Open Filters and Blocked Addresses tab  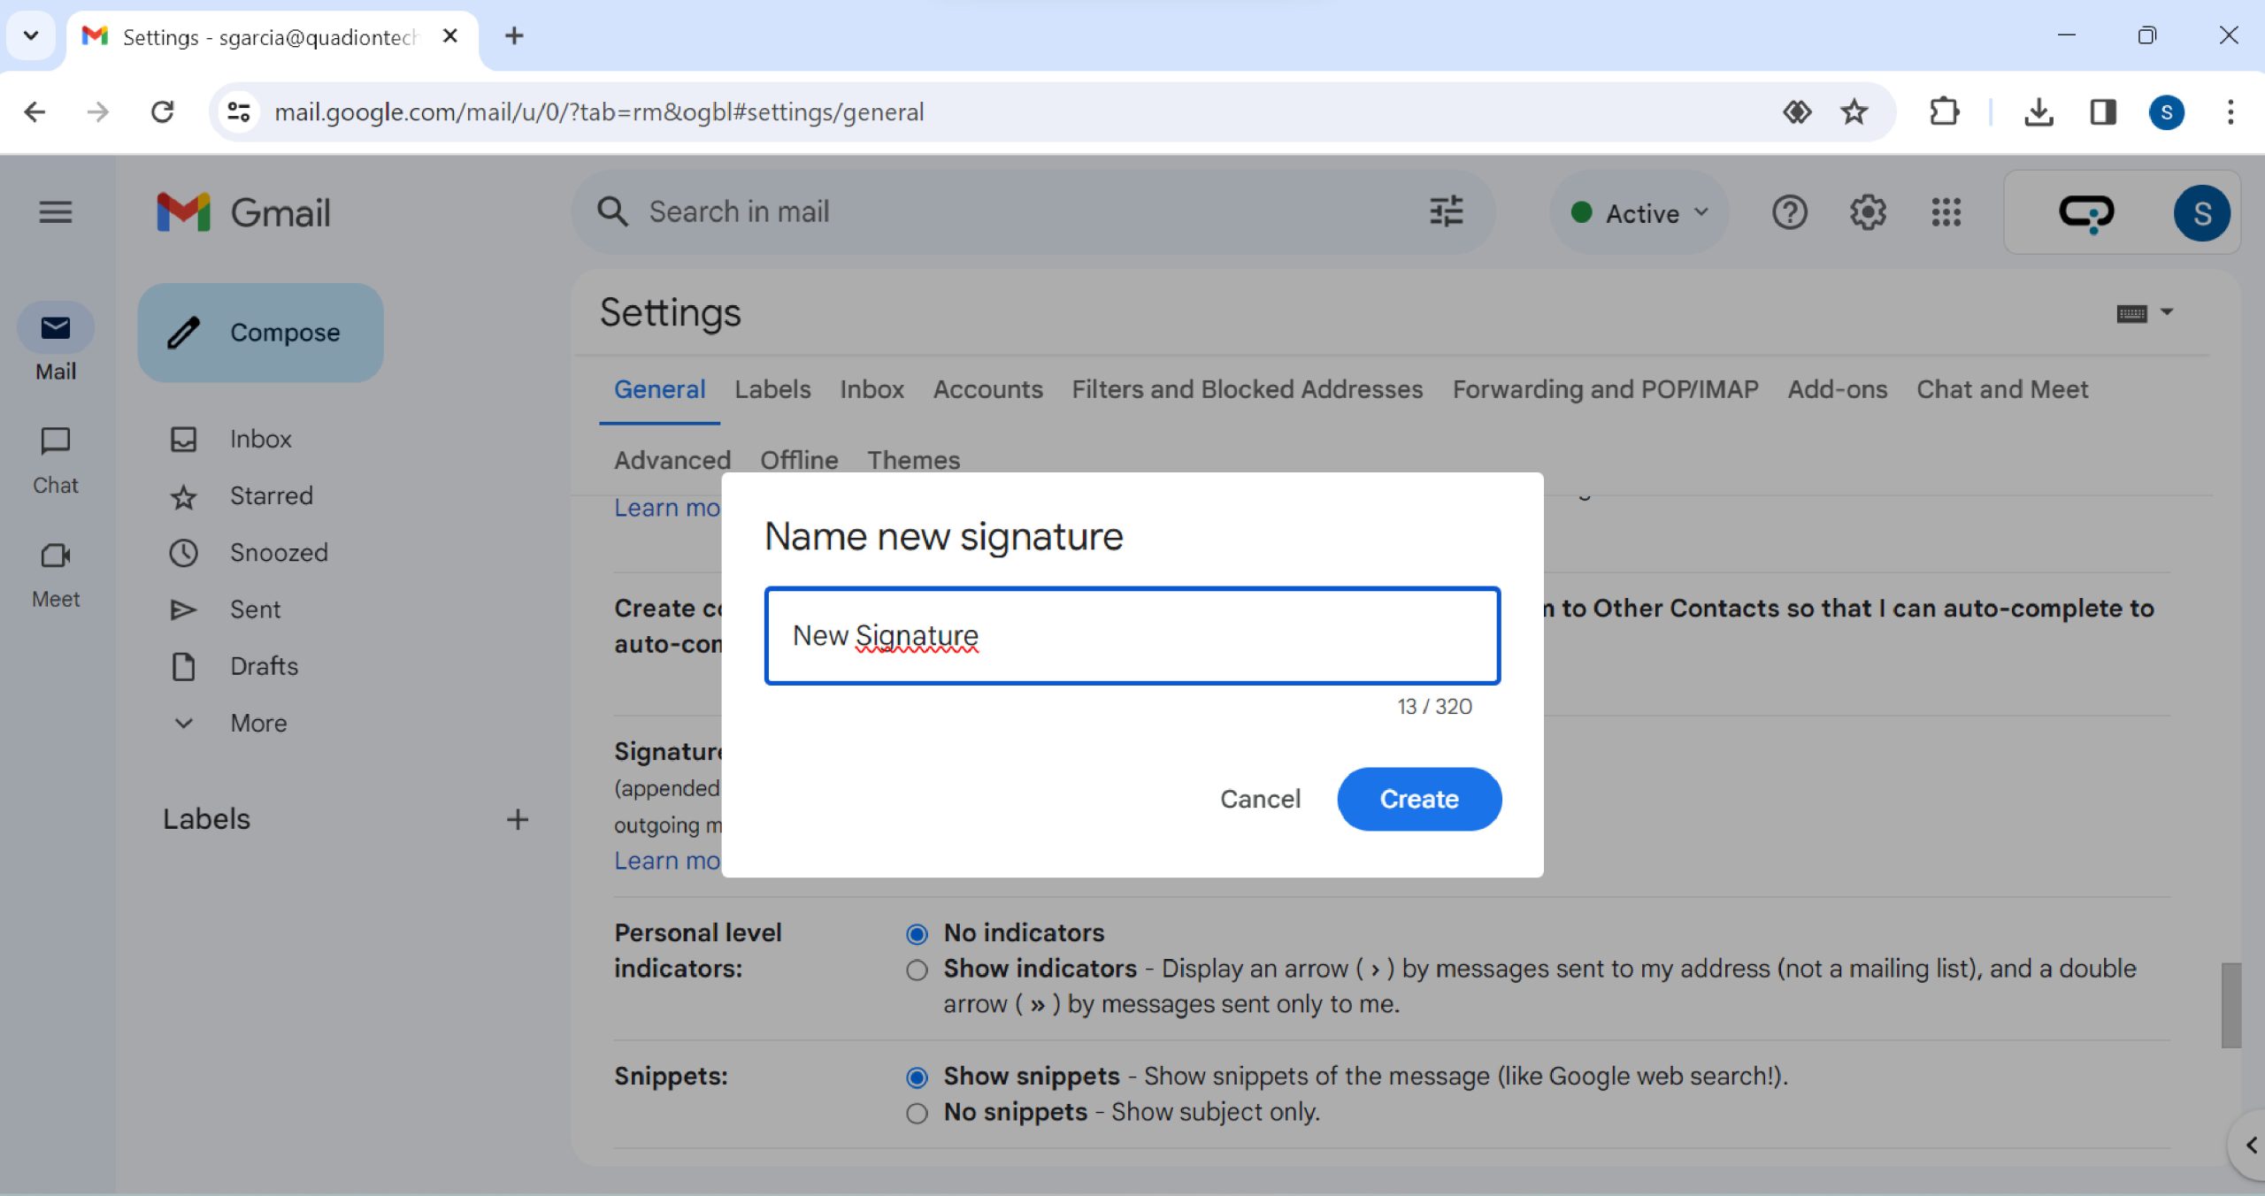1247,389
